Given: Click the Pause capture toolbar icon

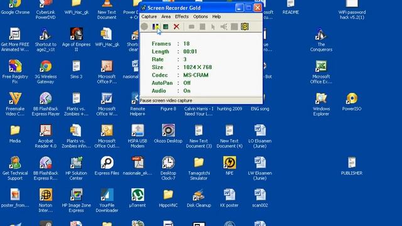Looking at the screenshot, I should [155, 26].
